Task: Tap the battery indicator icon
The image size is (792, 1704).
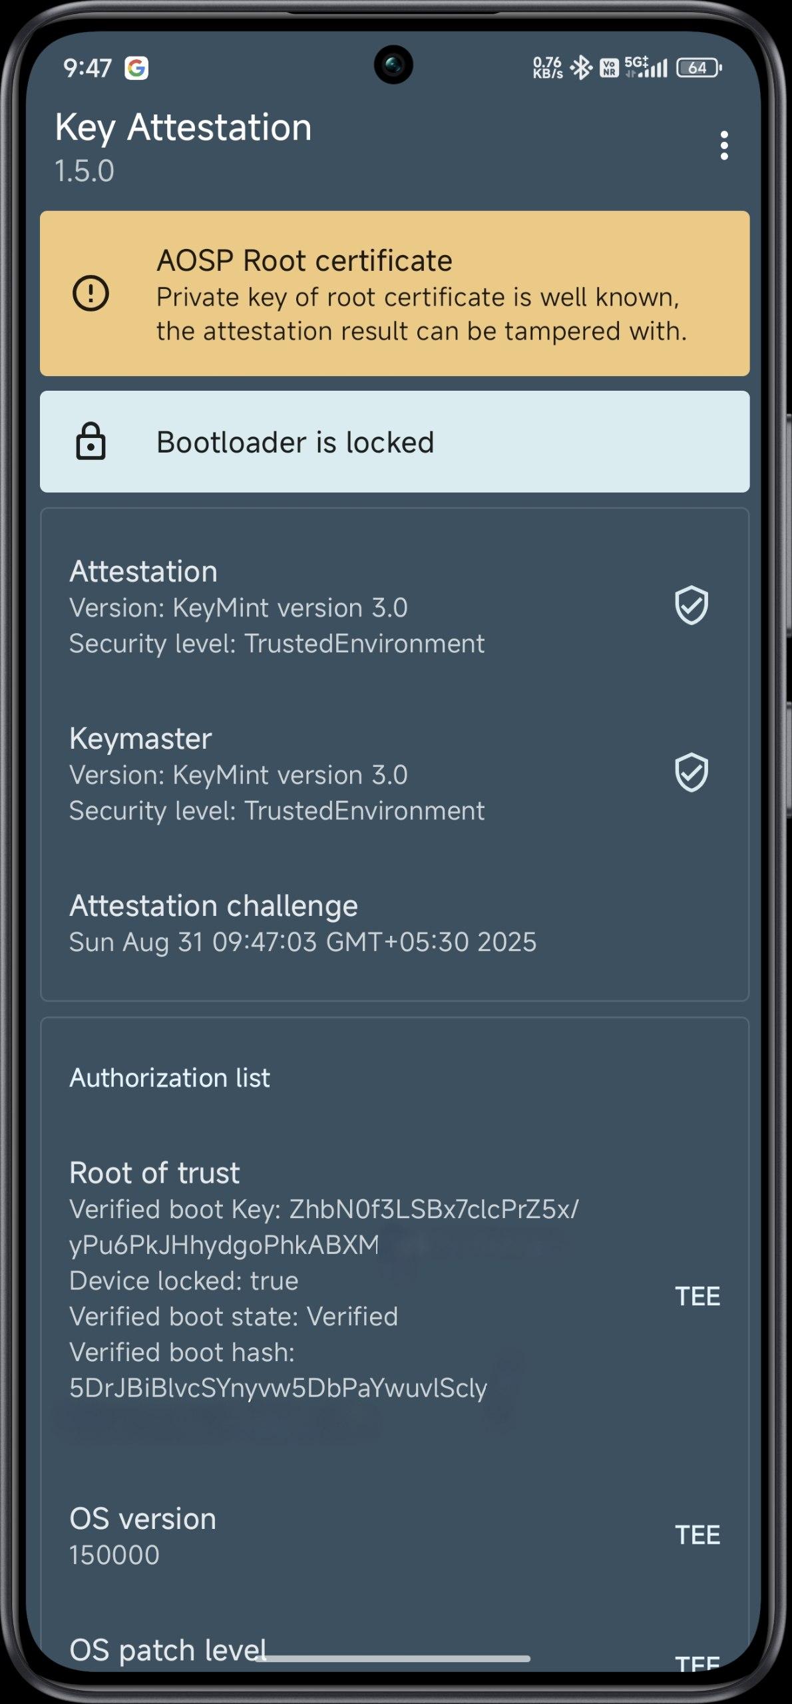Action: 699,67
